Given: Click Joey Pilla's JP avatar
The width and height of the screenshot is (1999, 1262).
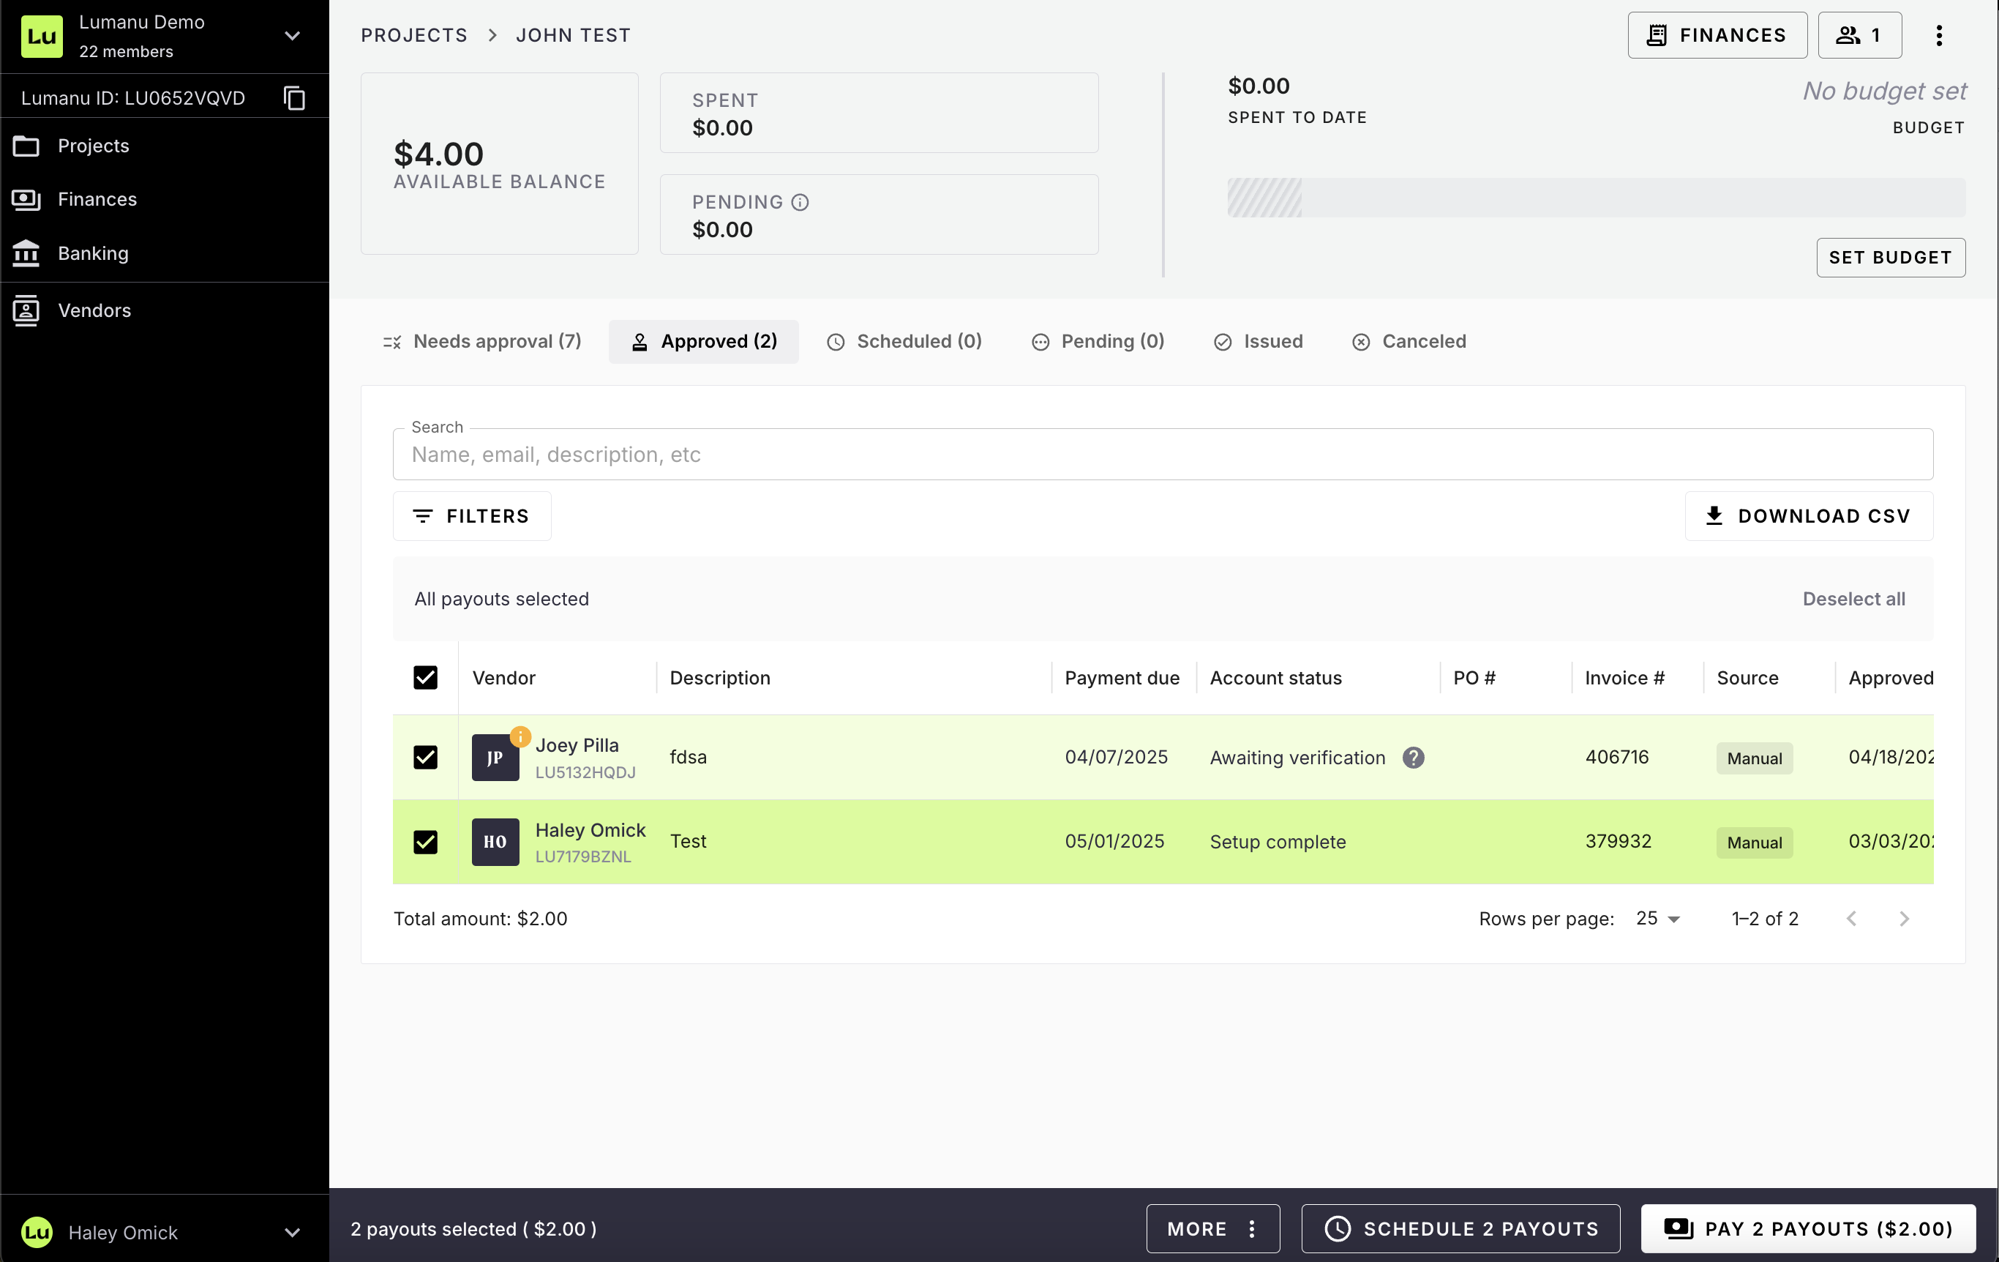Looking at the screenshot, I should [x=495, y=757].
